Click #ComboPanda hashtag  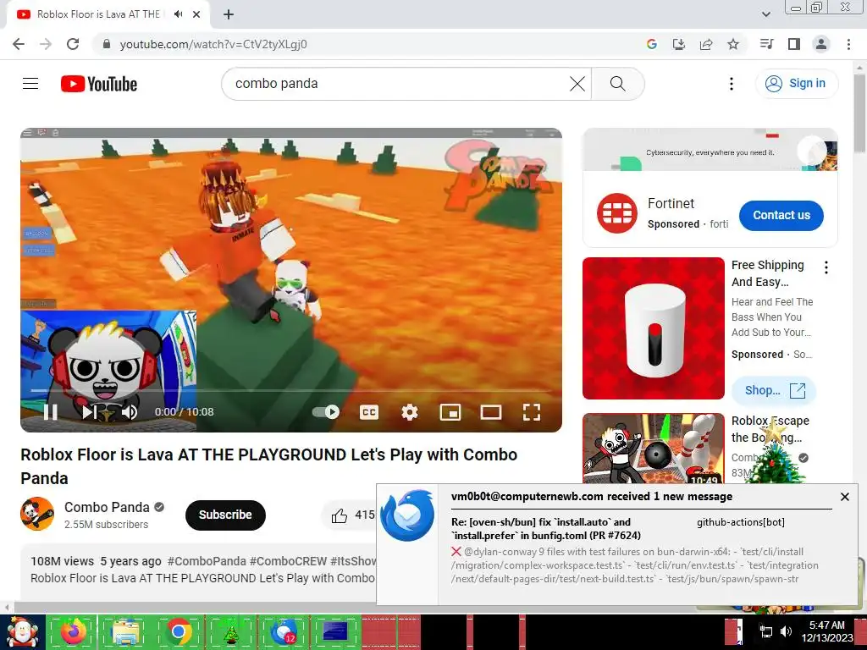point(207,561)
